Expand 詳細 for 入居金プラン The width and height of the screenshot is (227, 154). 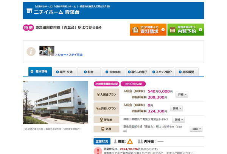(x=182, y=94)
